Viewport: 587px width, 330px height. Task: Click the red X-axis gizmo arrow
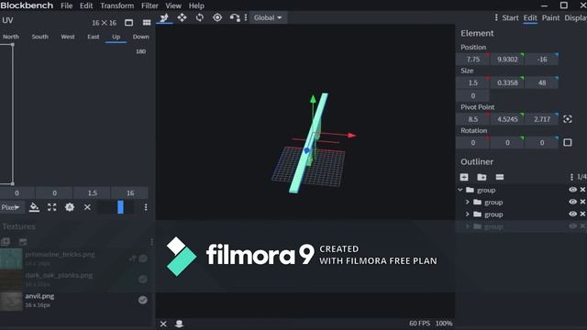[x=351, y=135]
